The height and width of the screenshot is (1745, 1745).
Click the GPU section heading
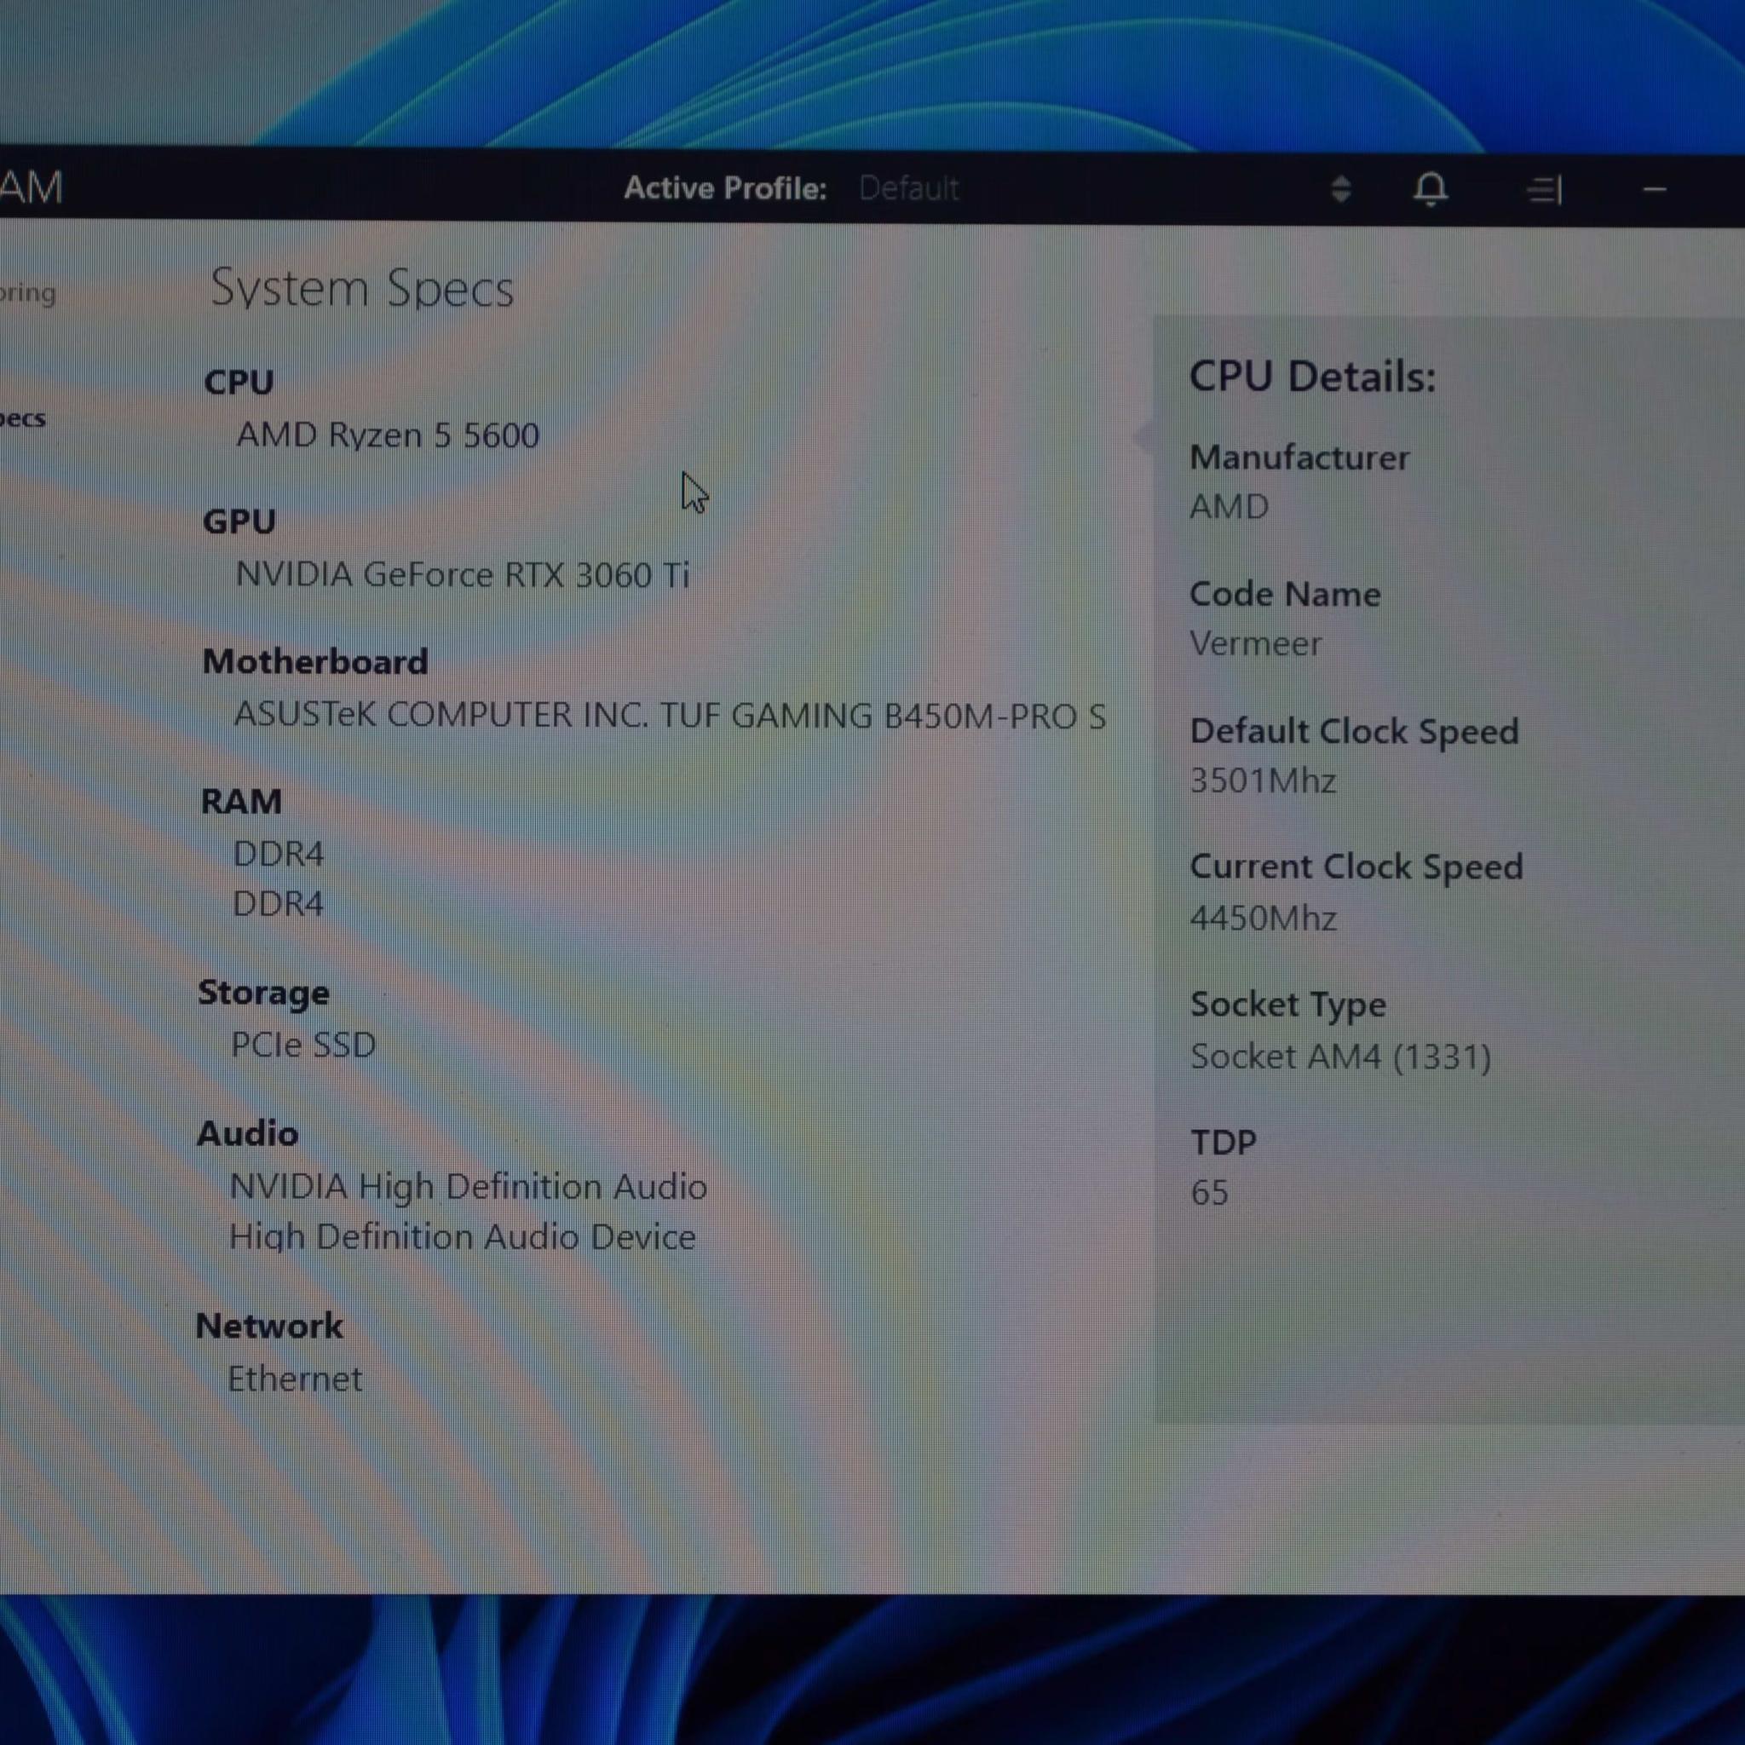[239, 521]
